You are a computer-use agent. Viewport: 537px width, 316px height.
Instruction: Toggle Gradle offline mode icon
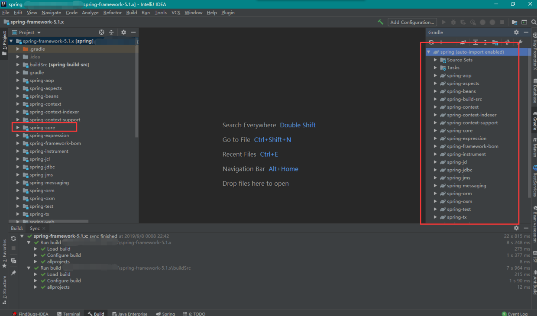pos(507,42)
